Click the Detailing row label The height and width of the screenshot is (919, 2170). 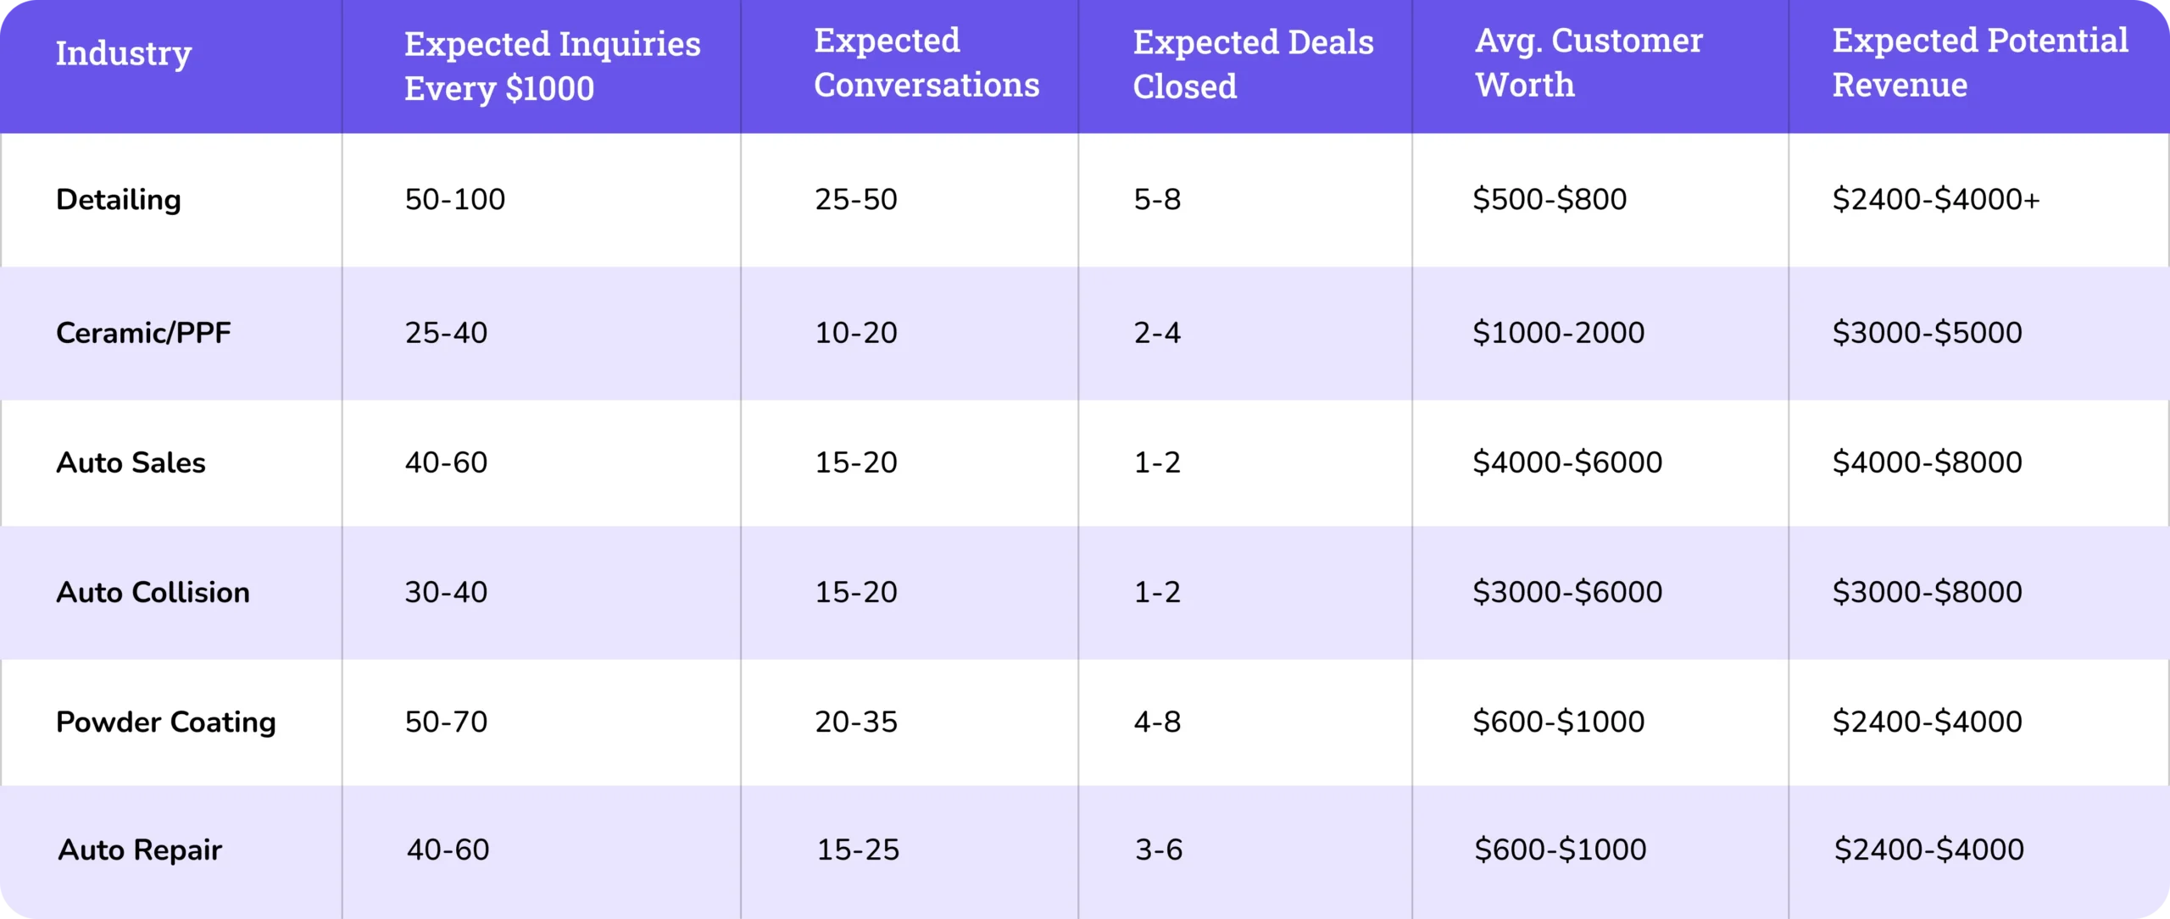(x=119, y=200)
